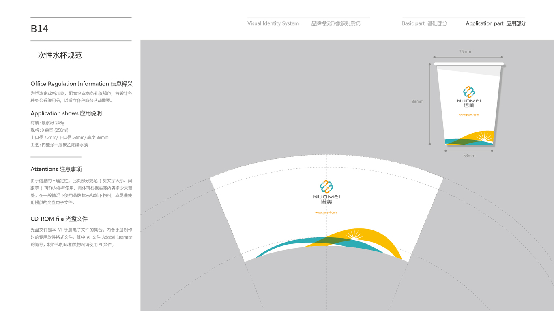The width and height of the screenshot is (554, 311).
Task: Click the 53mm dimension label below the cup
Action: [469, 155]
